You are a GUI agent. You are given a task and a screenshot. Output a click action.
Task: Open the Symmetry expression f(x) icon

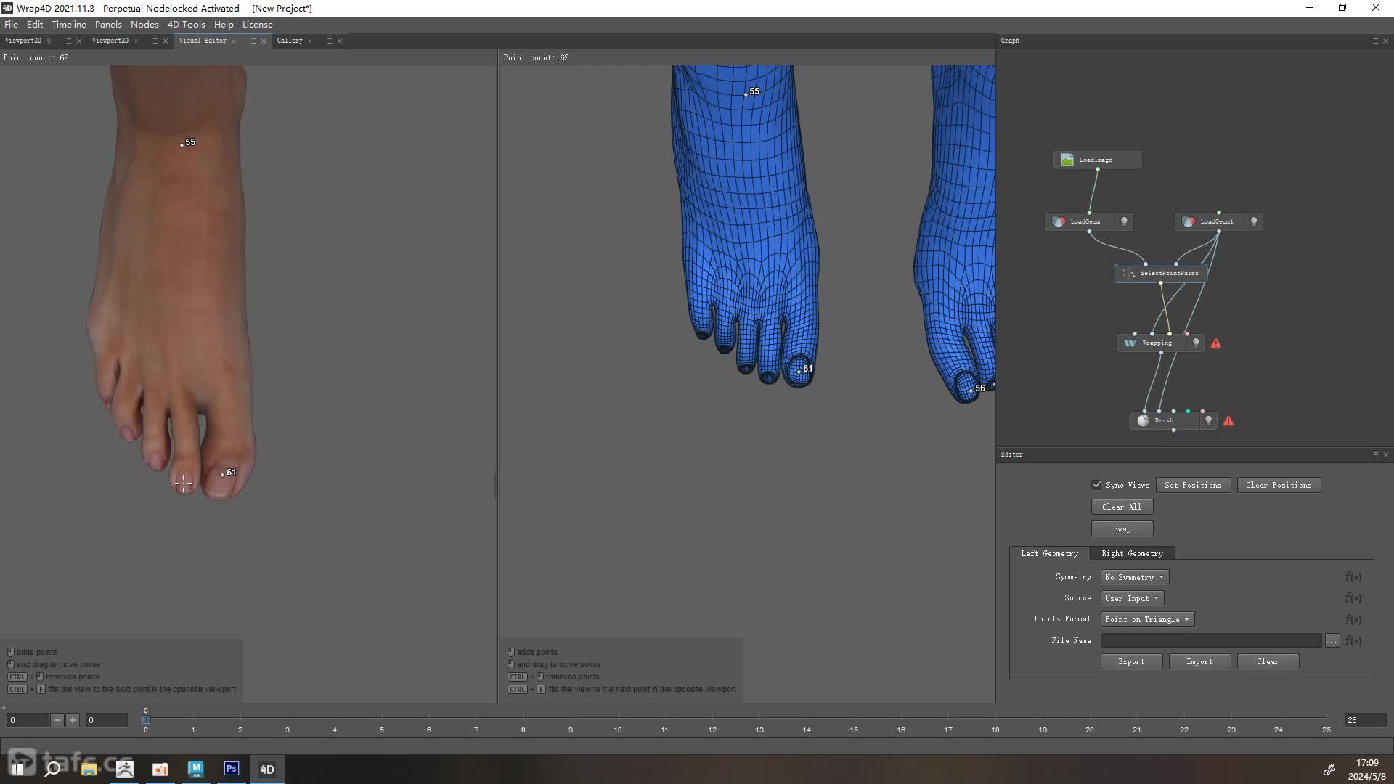tap(1353, 577)
